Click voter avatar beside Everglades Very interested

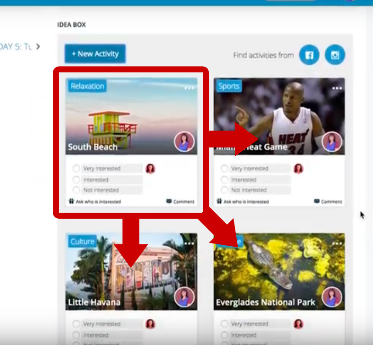click(298, 324)
